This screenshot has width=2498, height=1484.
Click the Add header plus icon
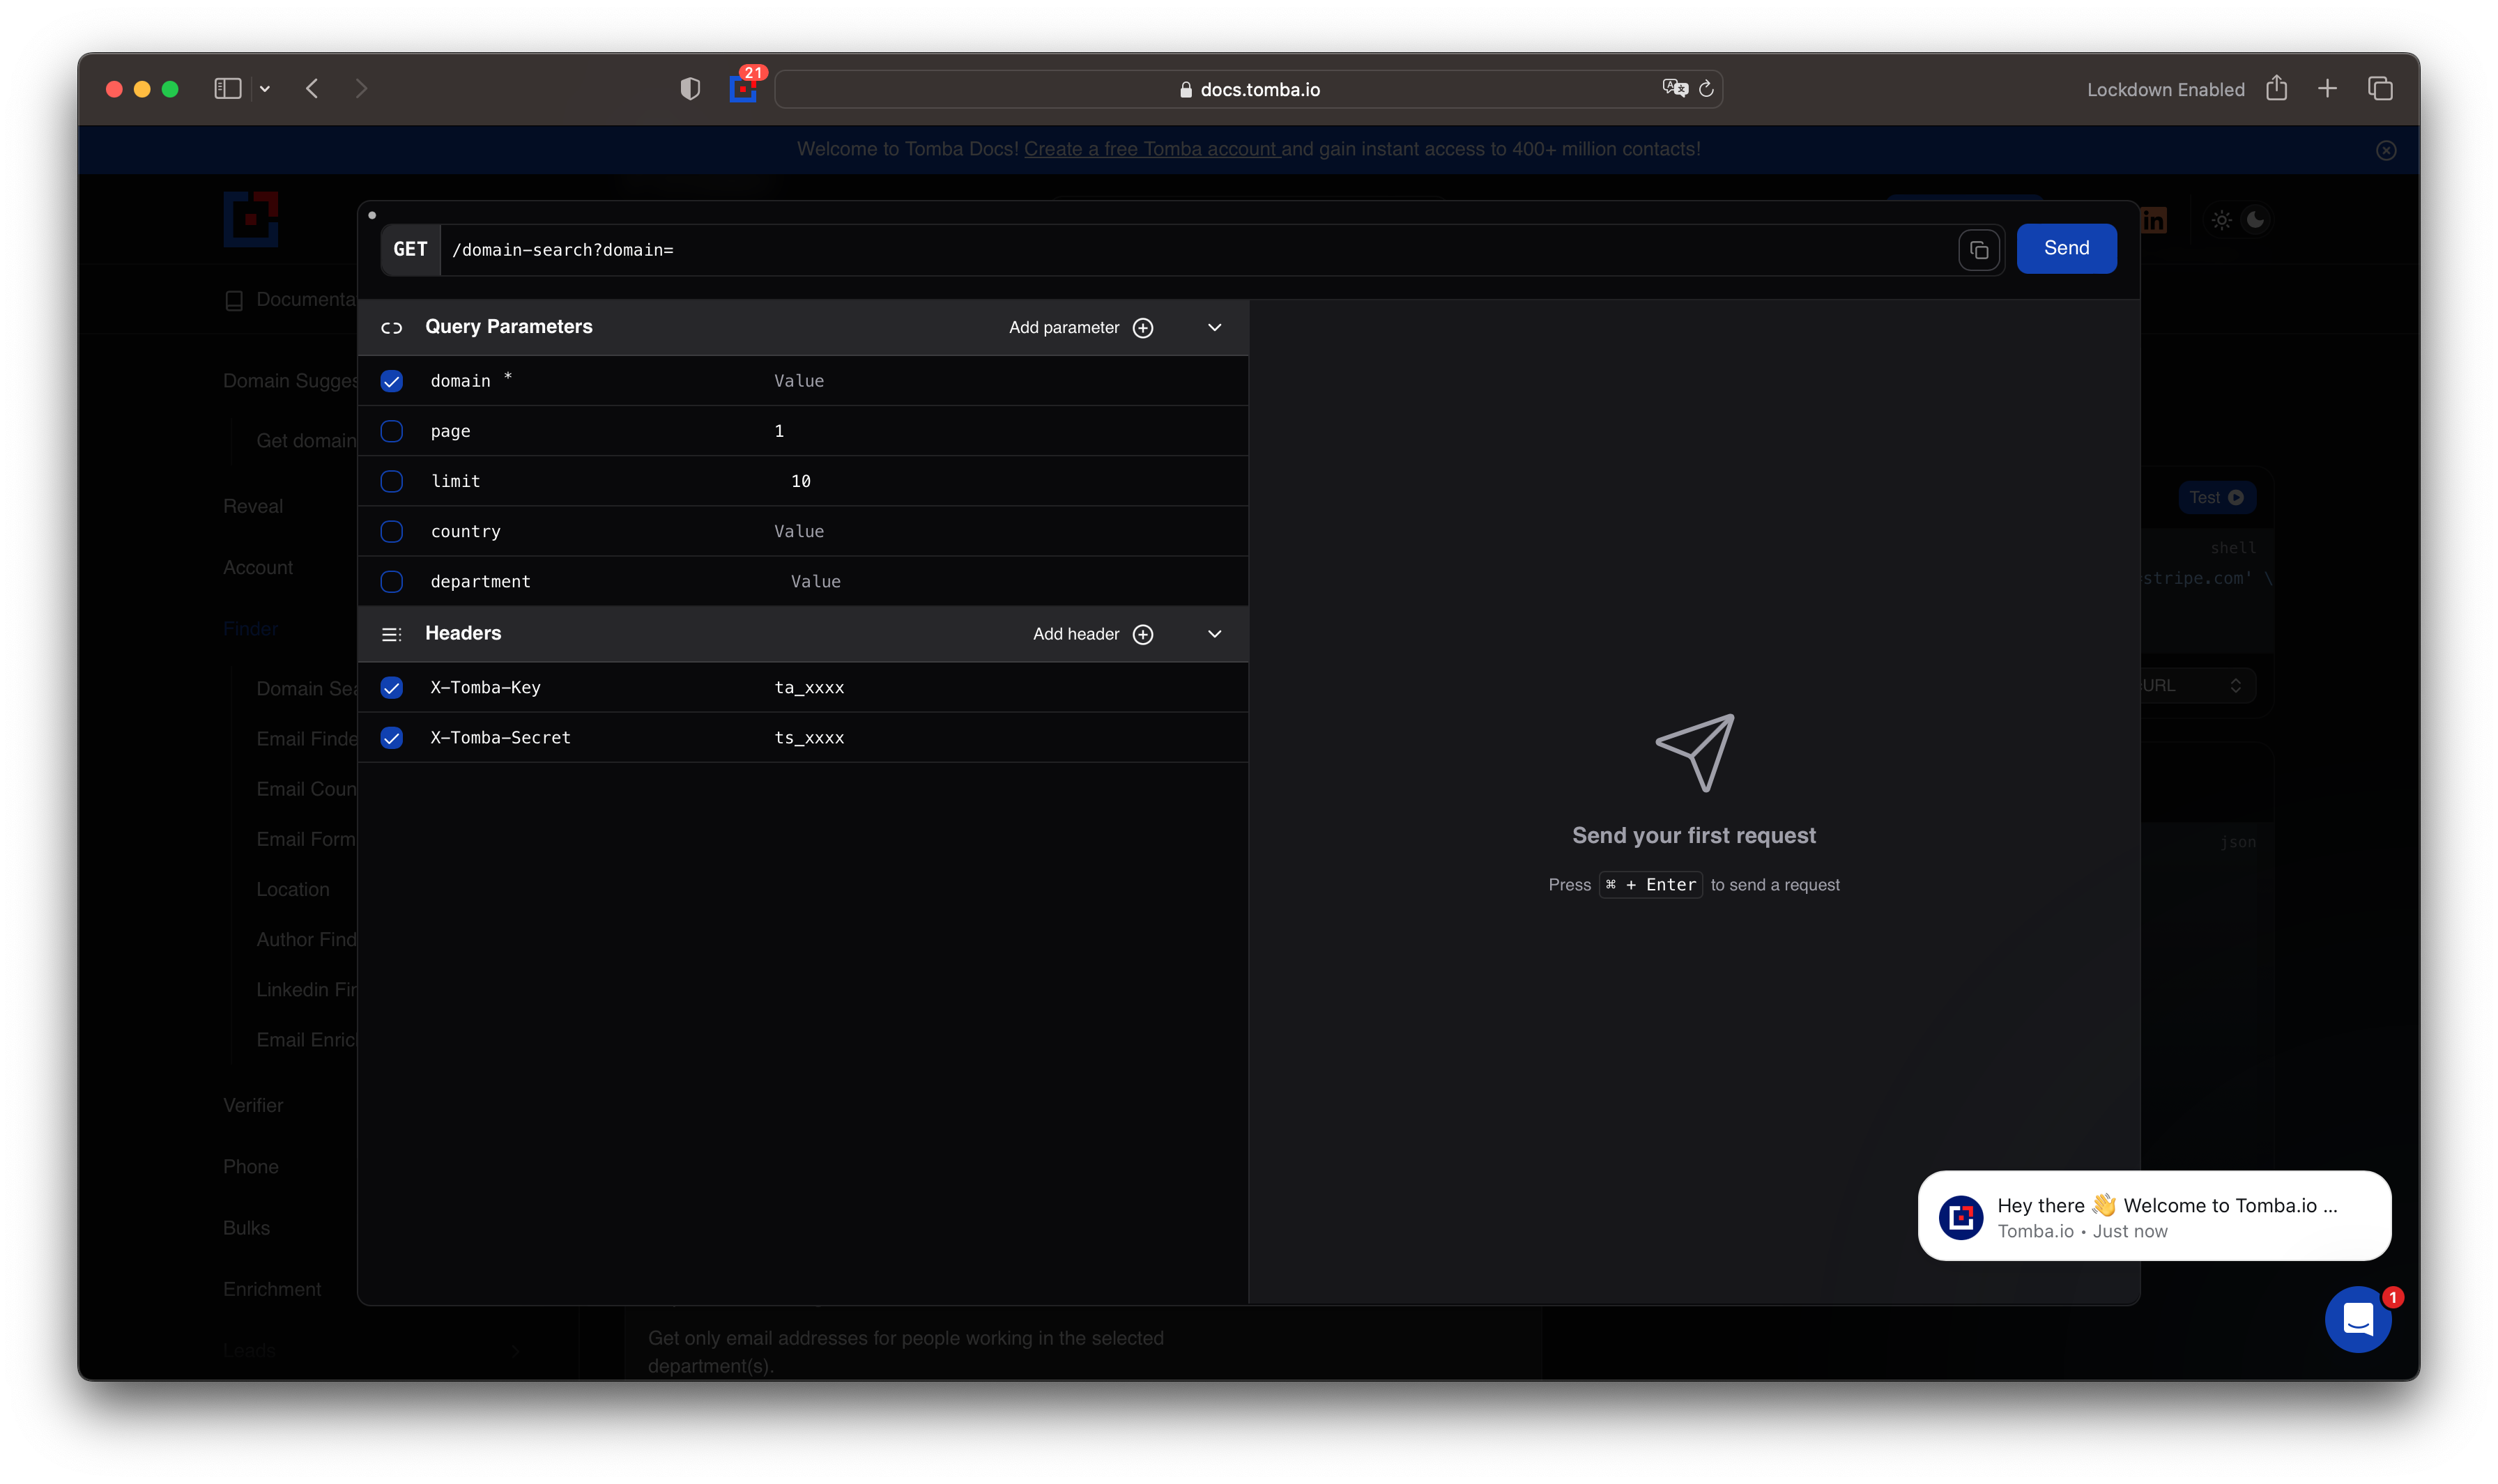click(x=1142, y=634)
